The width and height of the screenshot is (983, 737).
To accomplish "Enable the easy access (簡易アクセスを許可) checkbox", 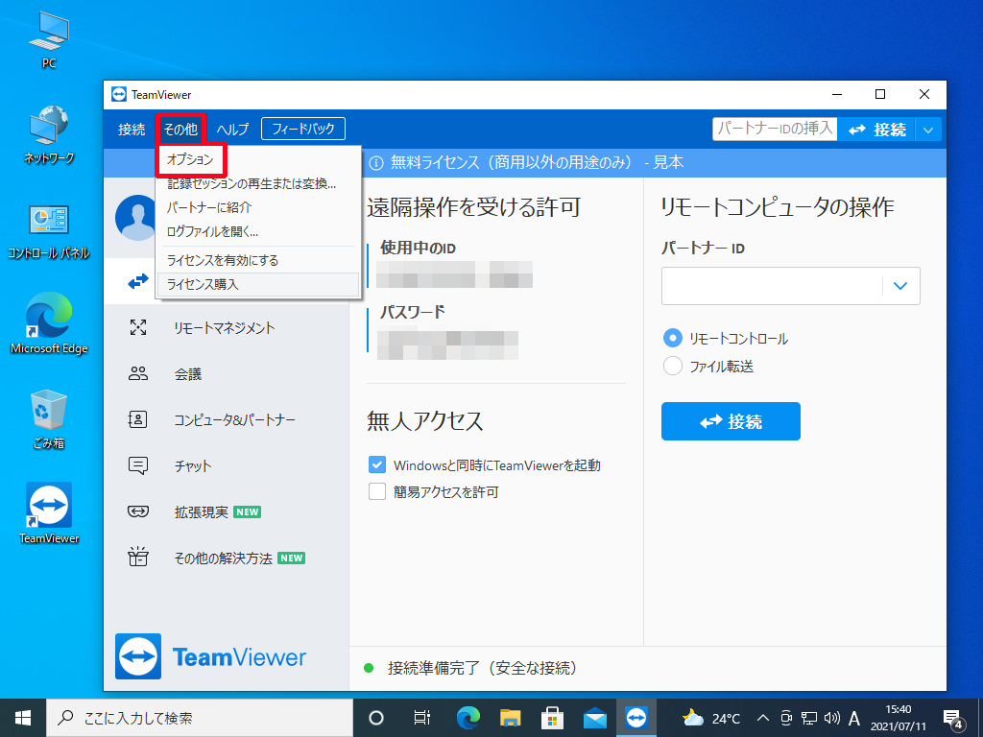I will tap(377, 492).
